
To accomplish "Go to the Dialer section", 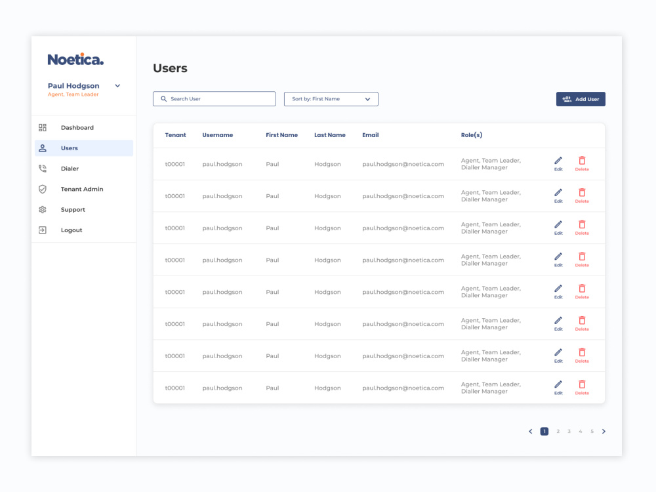I will click(84, 169).
